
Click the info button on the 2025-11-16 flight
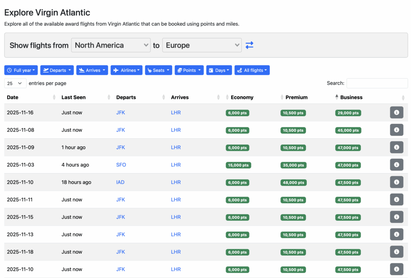pos(397,113)
